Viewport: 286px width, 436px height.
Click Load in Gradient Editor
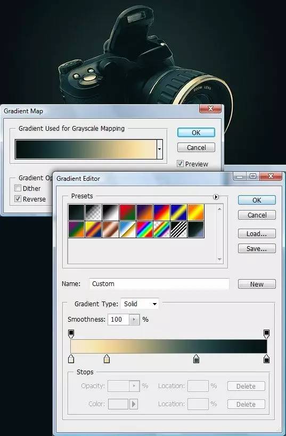pos(257,233)
